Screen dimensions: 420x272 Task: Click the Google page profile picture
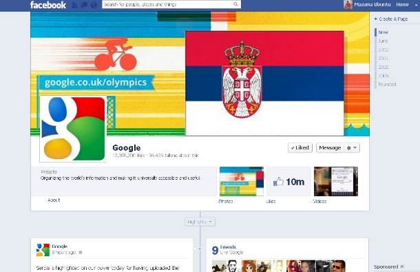pos(73,129)
